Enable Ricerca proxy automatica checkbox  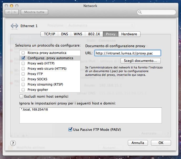pyautogui.click(x=23, y=53)
